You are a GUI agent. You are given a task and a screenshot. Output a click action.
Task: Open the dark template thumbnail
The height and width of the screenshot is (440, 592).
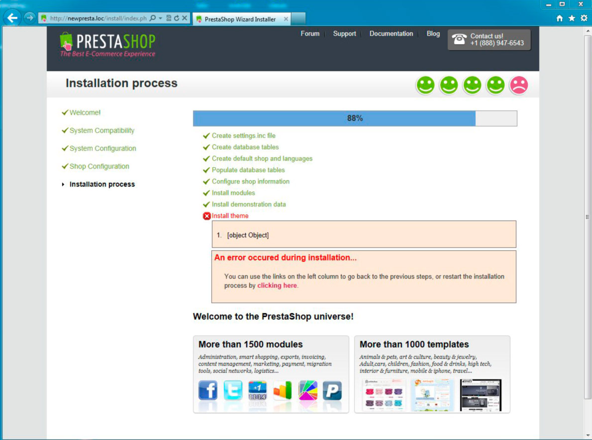pyautogui.click(x=481, y=395)
